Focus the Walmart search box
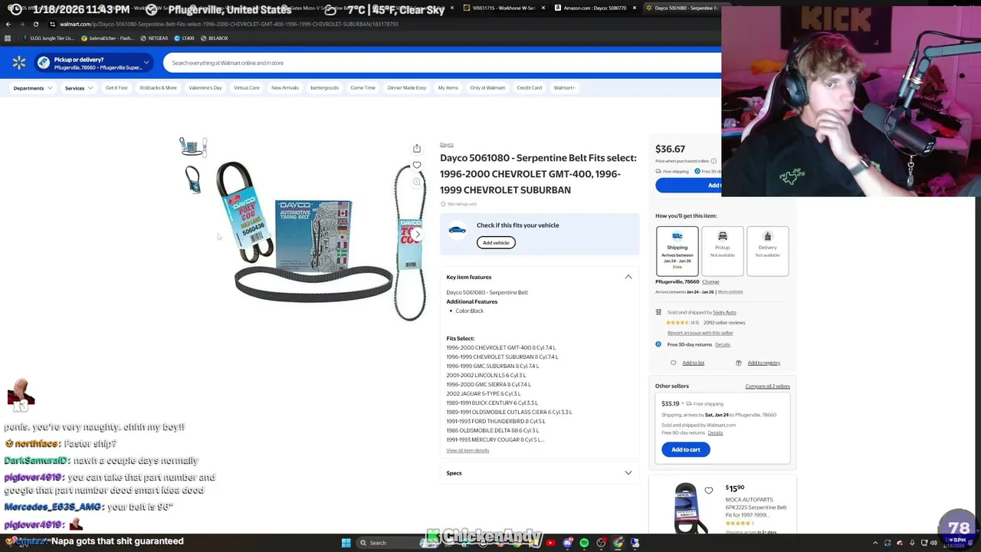 pyautogui.click(x=441, y=63)
